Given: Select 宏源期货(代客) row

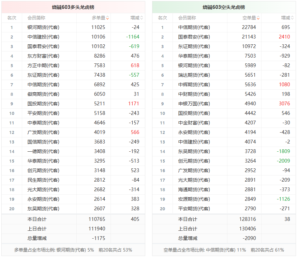Looking at the screenshot, I should (x=224, y=199).
